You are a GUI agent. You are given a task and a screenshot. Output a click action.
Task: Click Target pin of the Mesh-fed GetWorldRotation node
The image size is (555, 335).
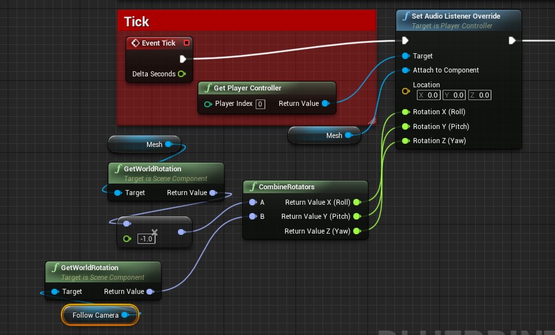[x=118, y=193]
